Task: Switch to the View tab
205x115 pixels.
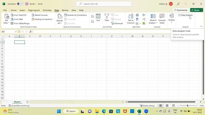Action: [x=74, y=10]
